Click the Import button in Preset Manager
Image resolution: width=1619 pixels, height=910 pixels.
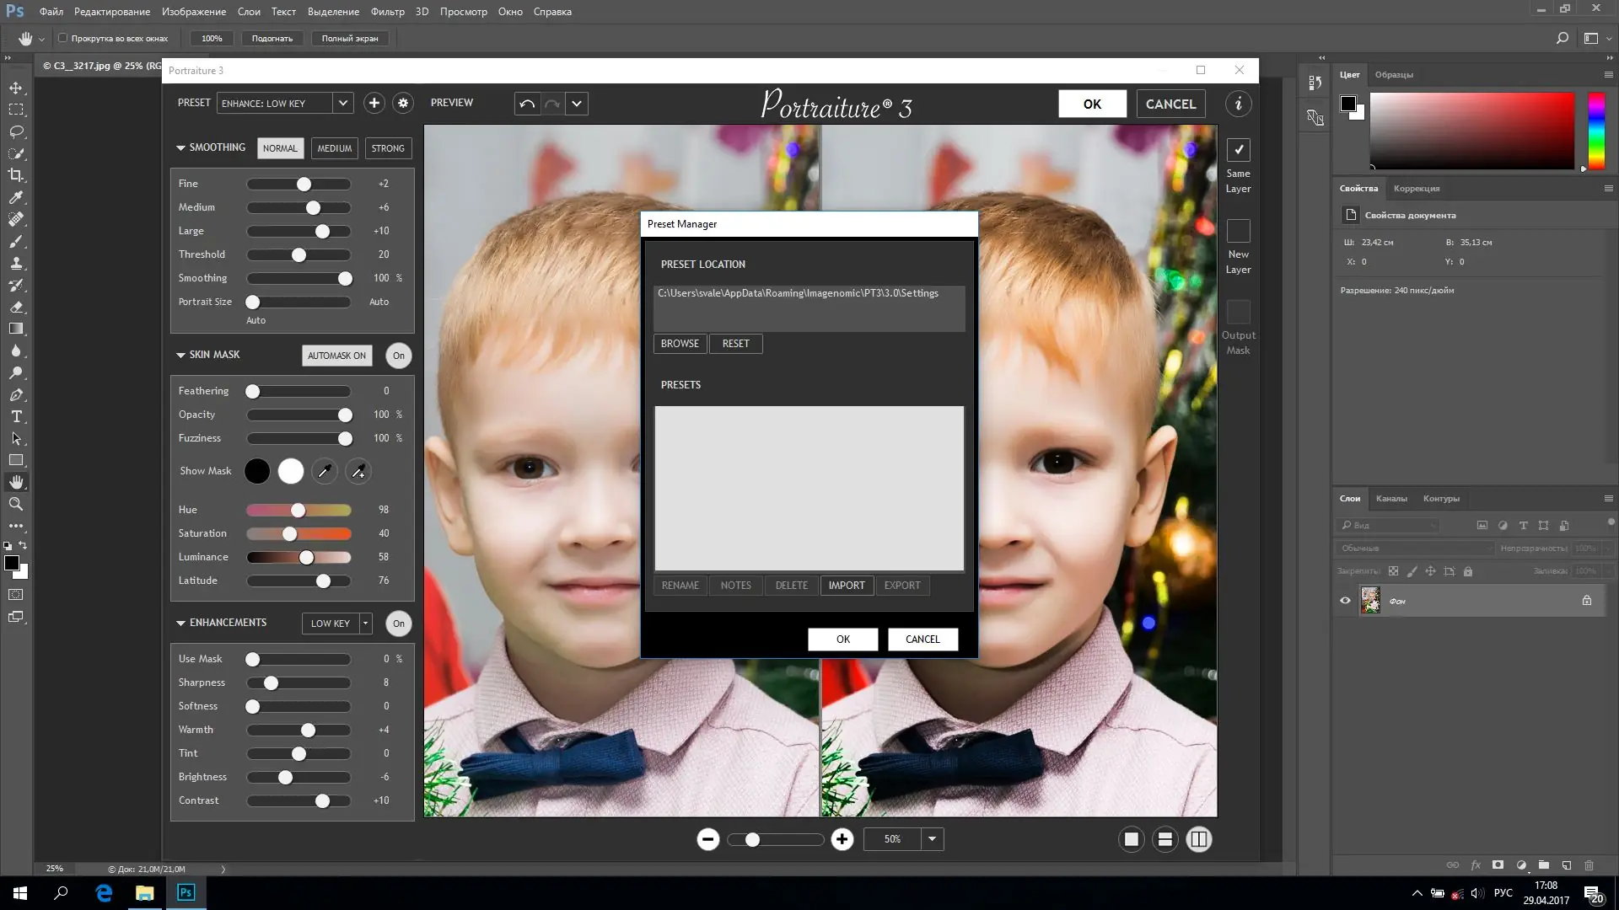coord(846,586)
